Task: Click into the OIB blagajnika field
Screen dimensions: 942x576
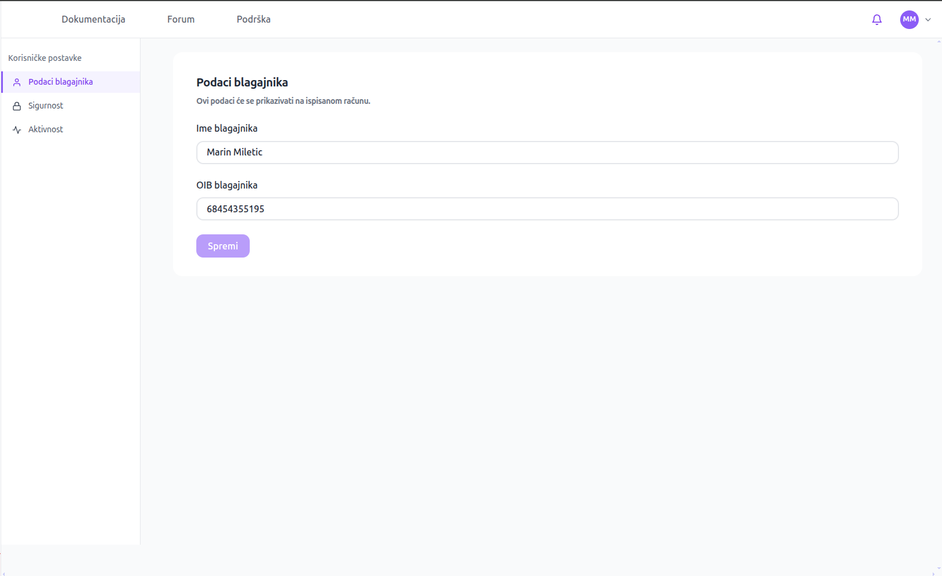Action: click(x=547, y=209)
